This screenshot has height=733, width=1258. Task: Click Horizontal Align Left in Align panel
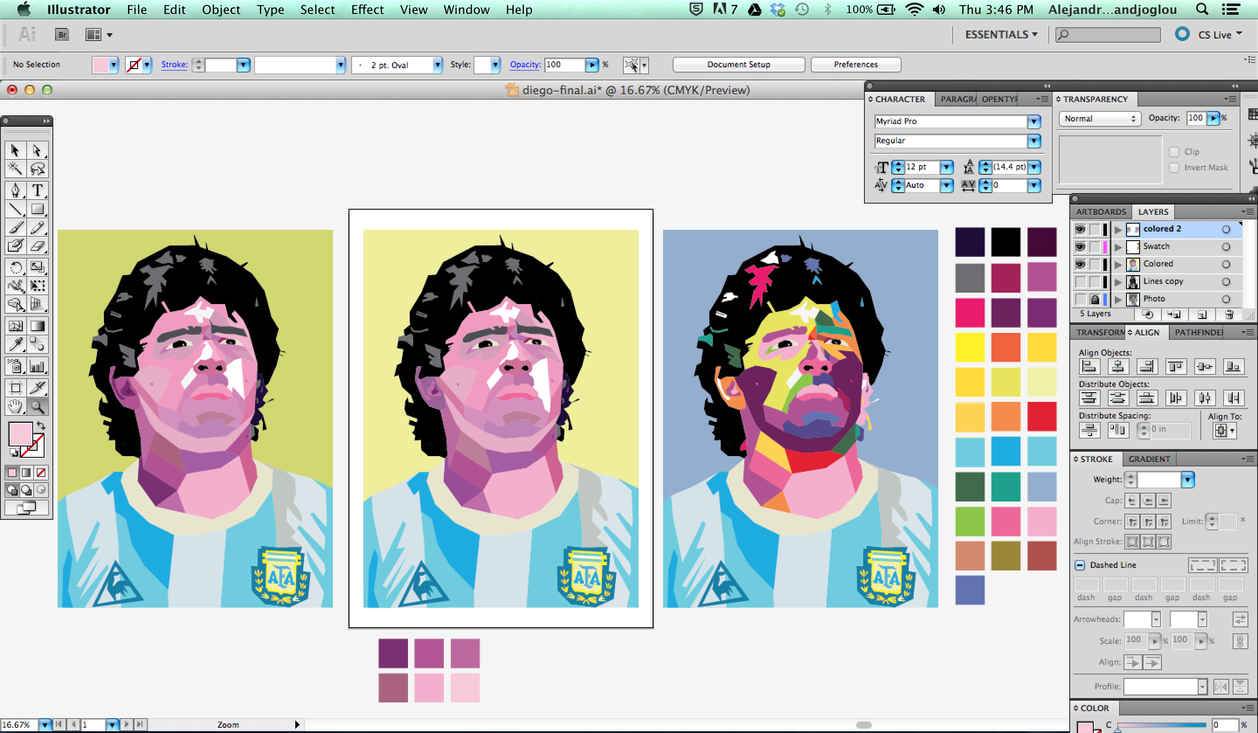click(x=1089, y=366)
